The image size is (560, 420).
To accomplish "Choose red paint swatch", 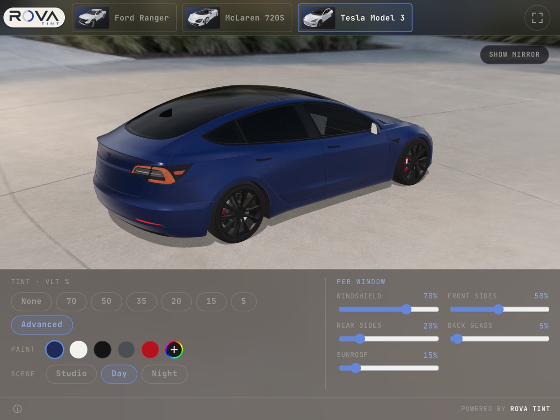I will click(150, 350).
